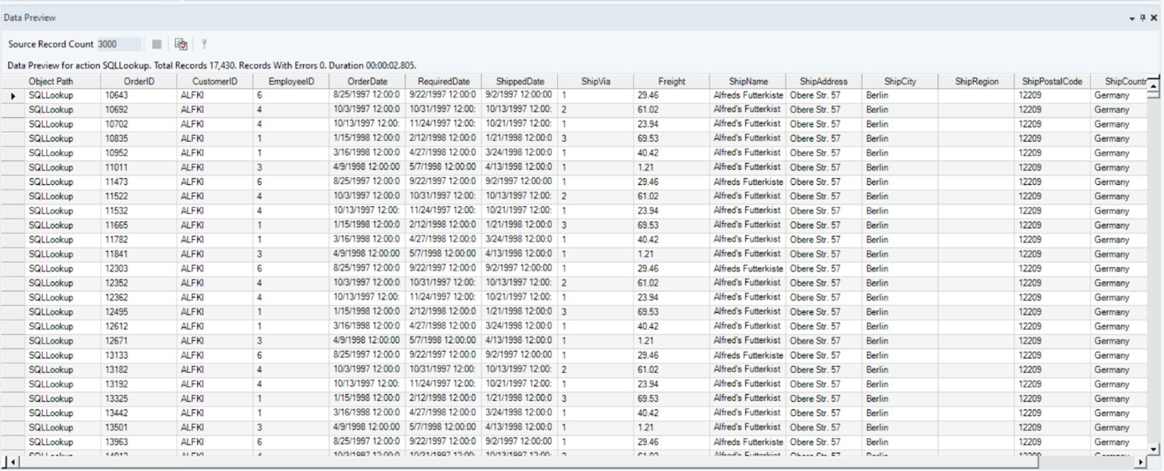
Task: Close the Data Preview panel
Action: [x=1154, y=18]
